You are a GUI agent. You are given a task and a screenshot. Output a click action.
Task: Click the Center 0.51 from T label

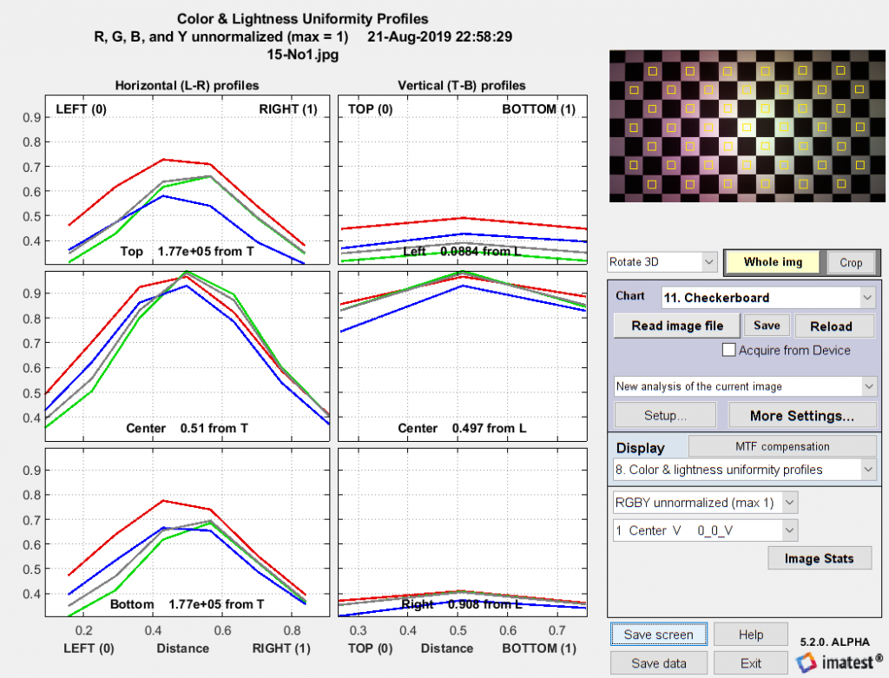click(x=188, y=428)
